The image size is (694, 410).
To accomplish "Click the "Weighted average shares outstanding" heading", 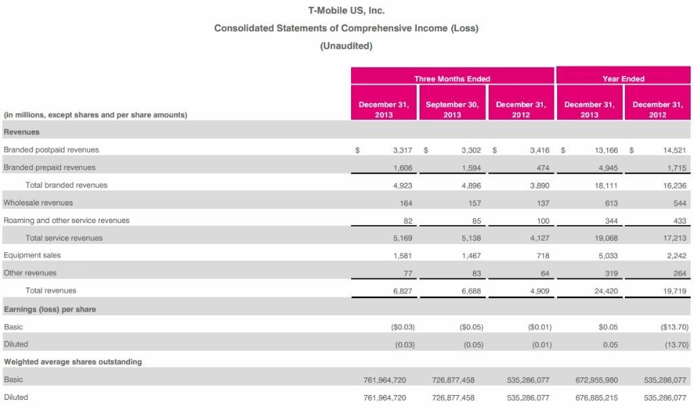I will (73, 362).
